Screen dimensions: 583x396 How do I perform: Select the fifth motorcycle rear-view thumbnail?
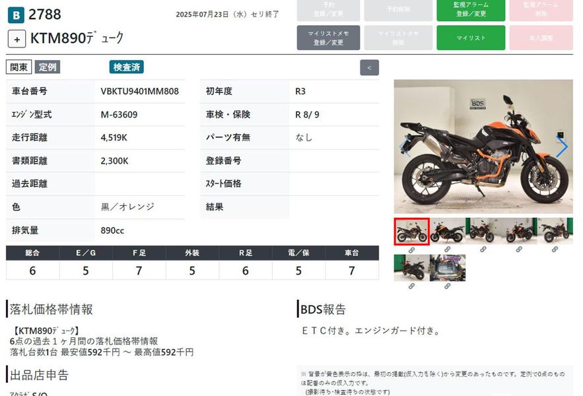point(555,231)
